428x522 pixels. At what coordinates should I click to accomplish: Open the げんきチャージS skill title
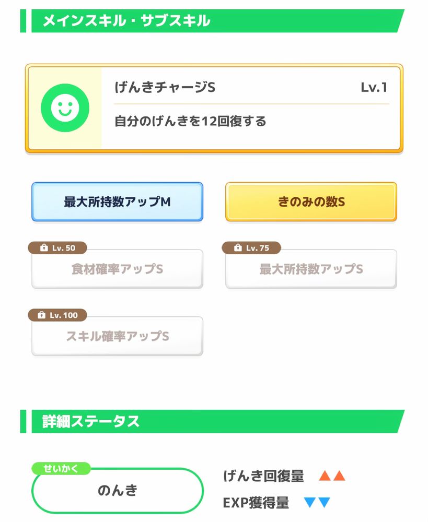165,88
